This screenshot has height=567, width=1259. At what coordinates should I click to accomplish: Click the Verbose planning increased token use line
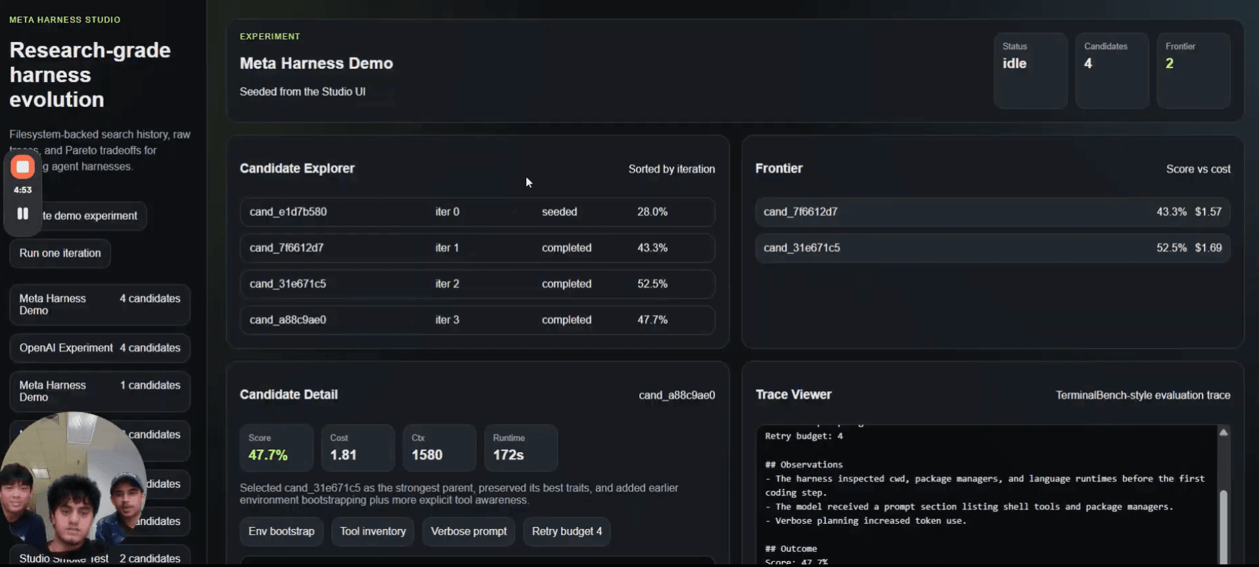(x=865, y=521)
